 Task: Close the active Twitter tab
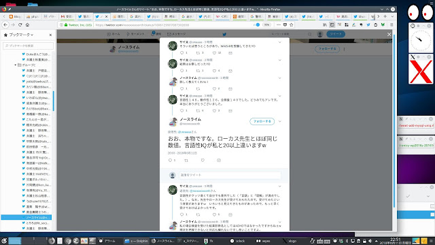point(106,16)
